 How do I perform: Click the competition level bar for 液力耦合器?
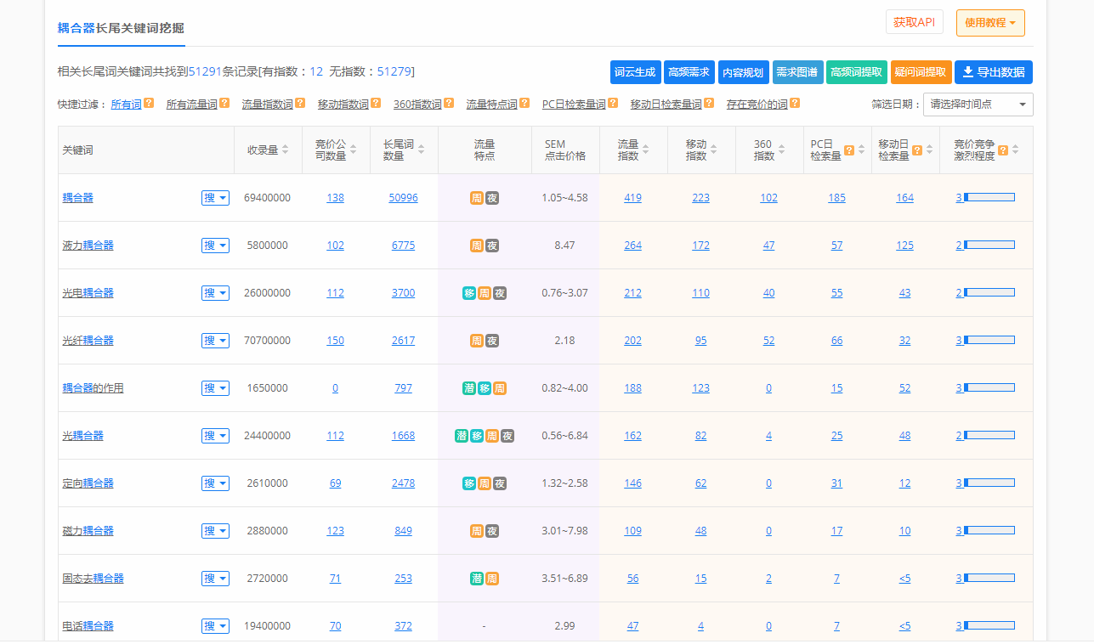tap(989, 246)
